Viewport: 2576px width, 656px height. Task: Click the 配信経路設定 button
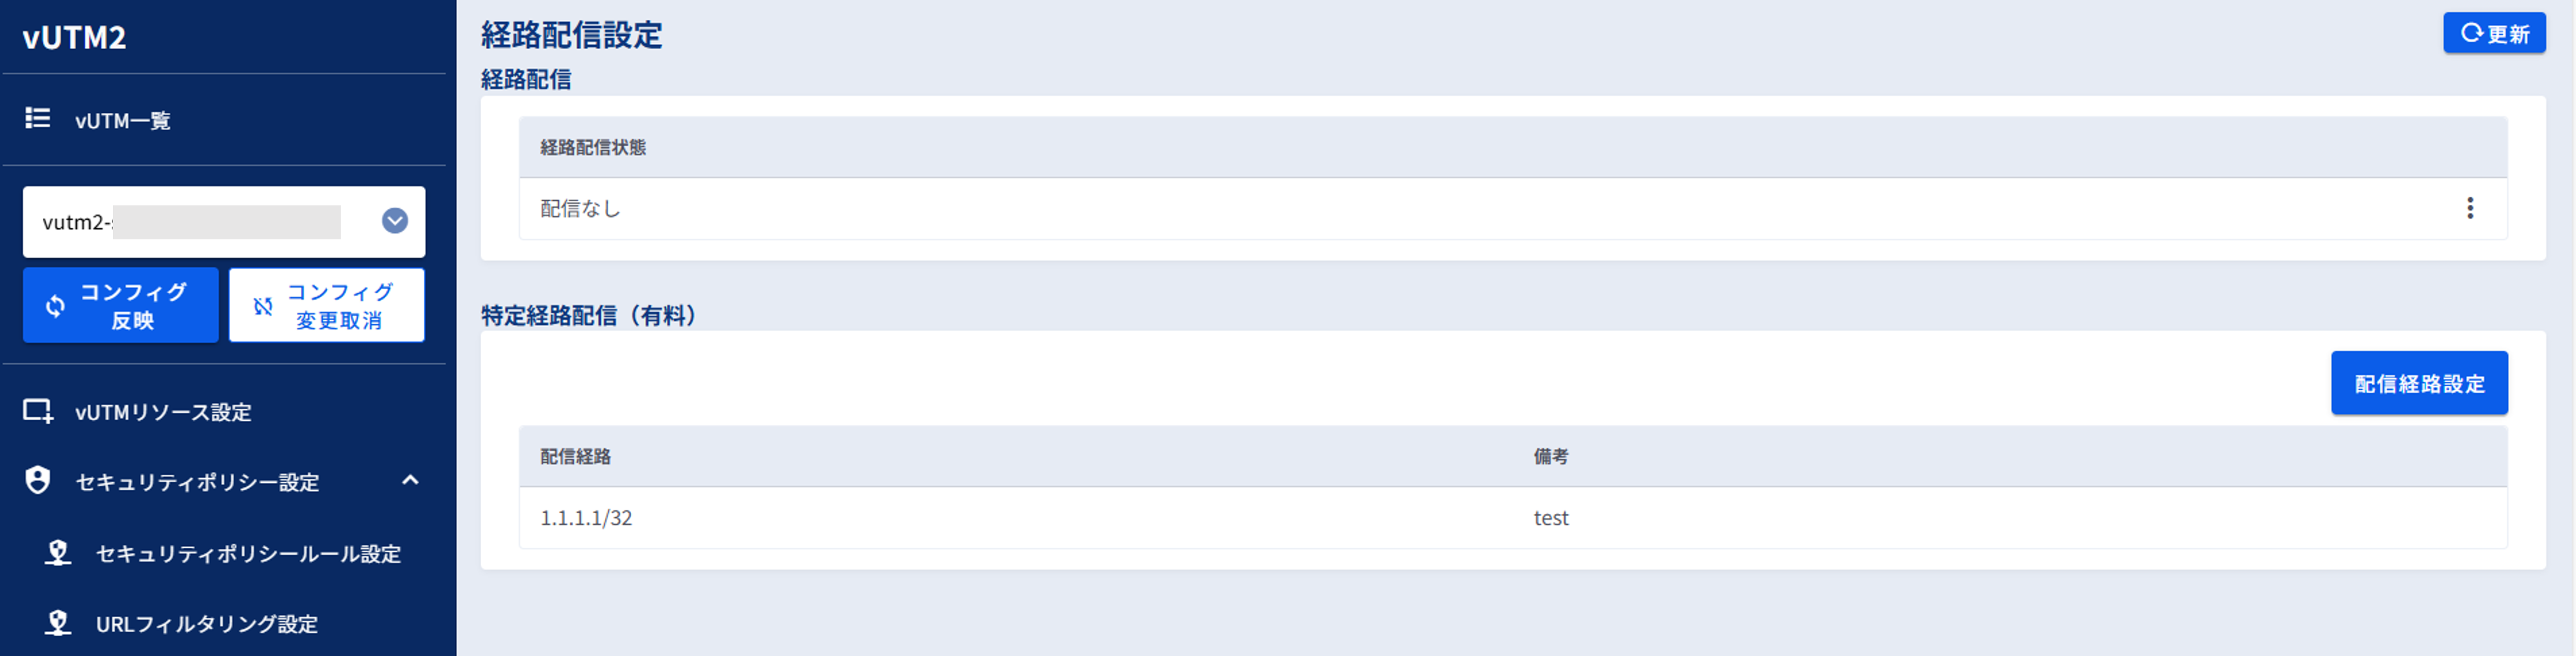pyautogui.click(x=2419, y=383)
